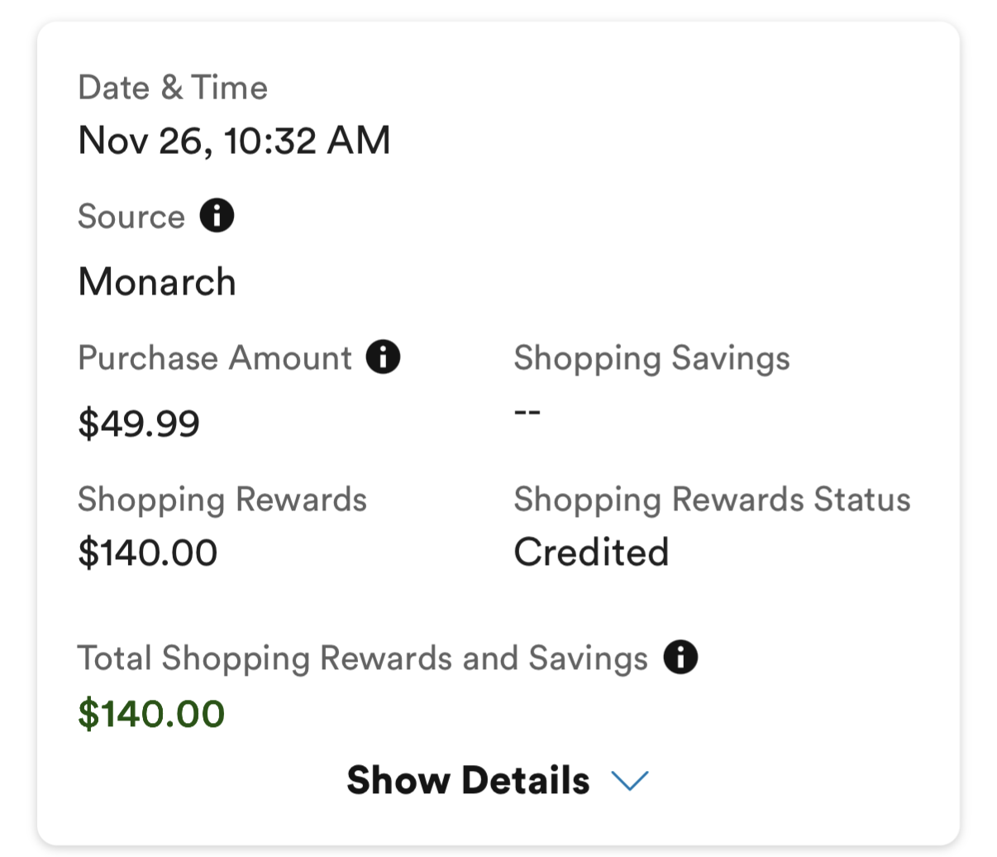Viewport: 997px width, 857px height.
Task: Click the Shopping Rewards Status label
Action: pos(712,500)
